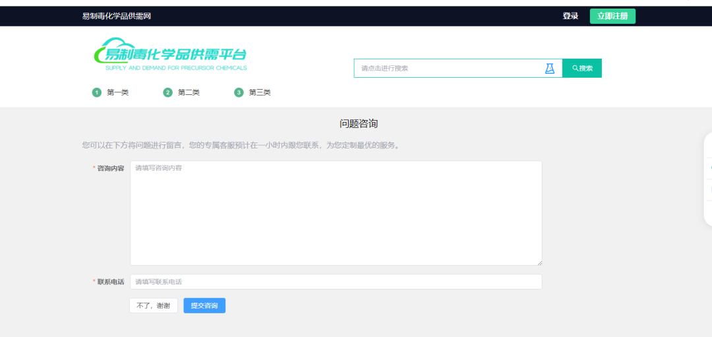Viewport: 712px width, 337px height.
Task: Click the flask icon in search box
Action: point(550,69)
